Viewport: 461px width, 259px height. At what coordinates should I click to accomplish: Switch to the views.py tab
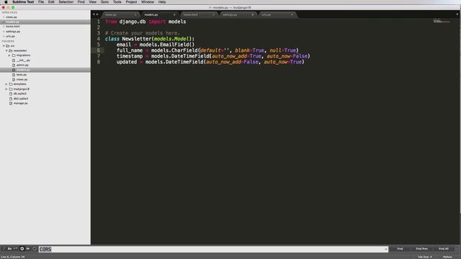pyautogui.click(x=120, y=14)
